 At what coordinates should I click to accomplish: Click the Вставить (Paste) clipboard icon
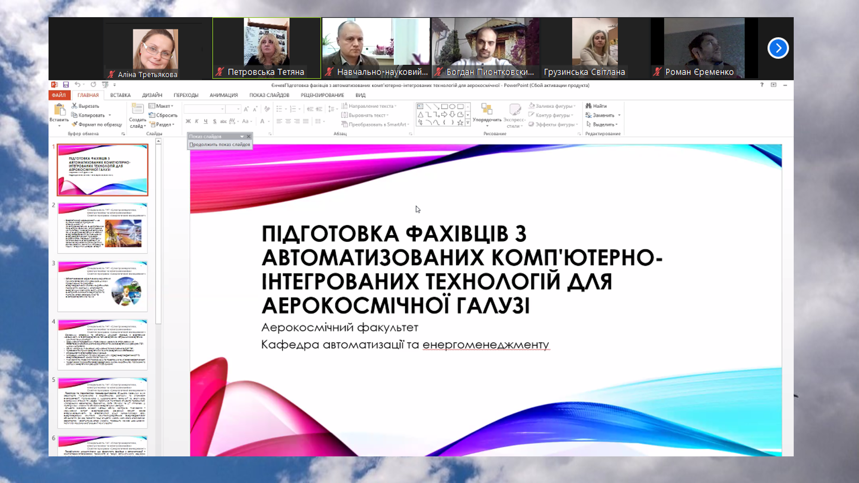(x=59, y=110)
